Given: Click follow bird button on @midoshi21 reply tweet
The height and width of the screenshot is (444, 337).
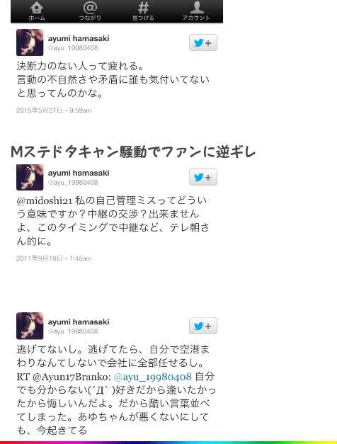Looking at the screenshot, I should [203, 177].
